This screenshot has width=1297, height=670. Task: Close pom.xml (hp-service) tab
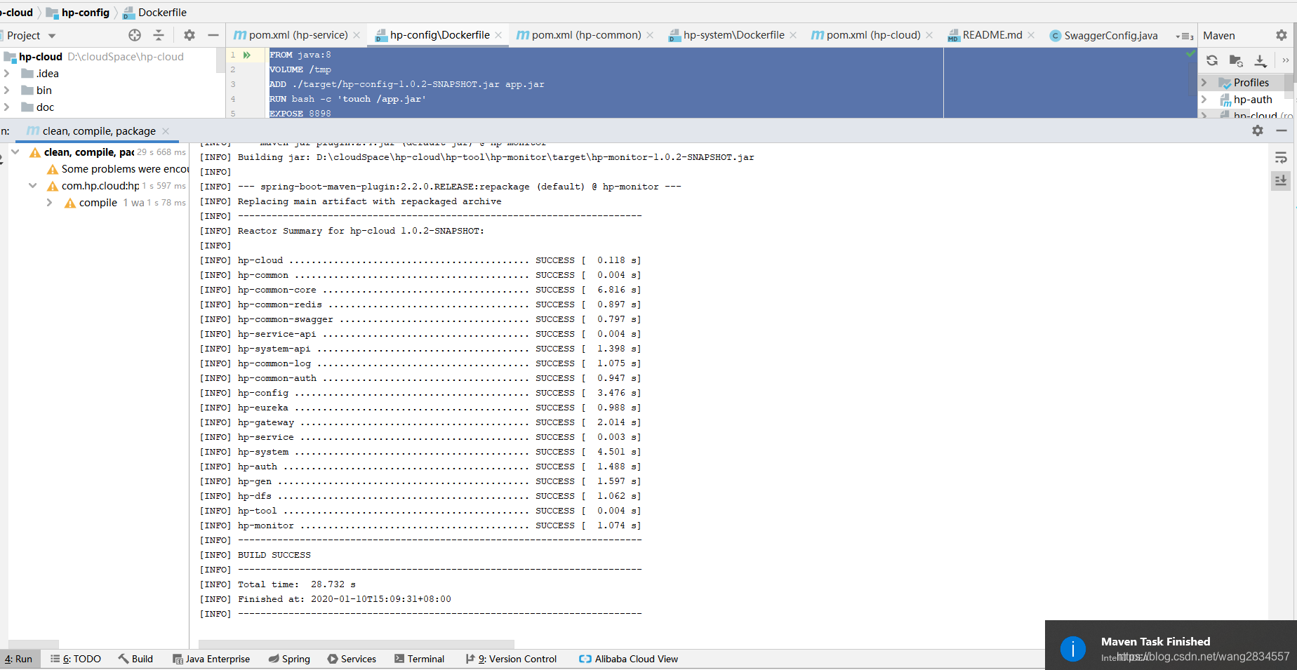(357, 35)
